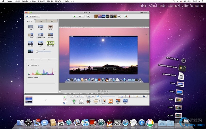Open Spotlight search in menu bar
This screenshot has width=206, height=129.
click(203, 1)
